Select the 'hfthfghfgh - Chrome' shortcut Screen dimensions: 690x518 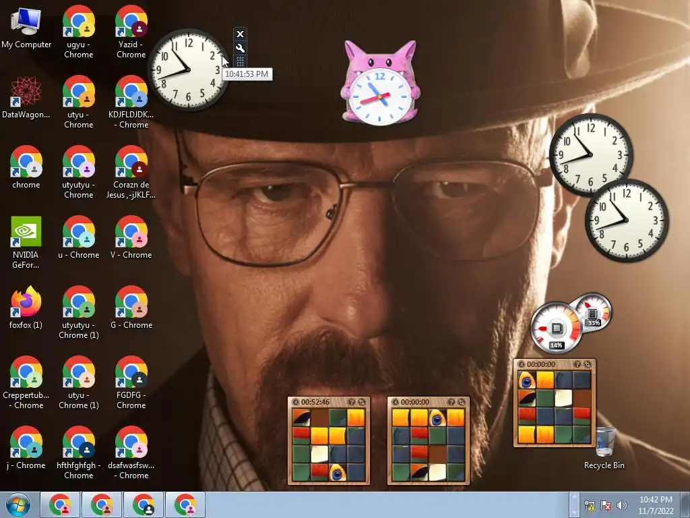[79, 453]
